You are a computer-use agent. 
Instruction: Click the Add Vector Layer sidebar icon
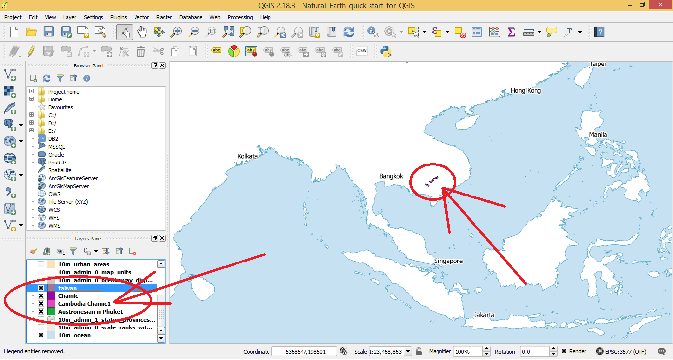(x=10, y=75)
